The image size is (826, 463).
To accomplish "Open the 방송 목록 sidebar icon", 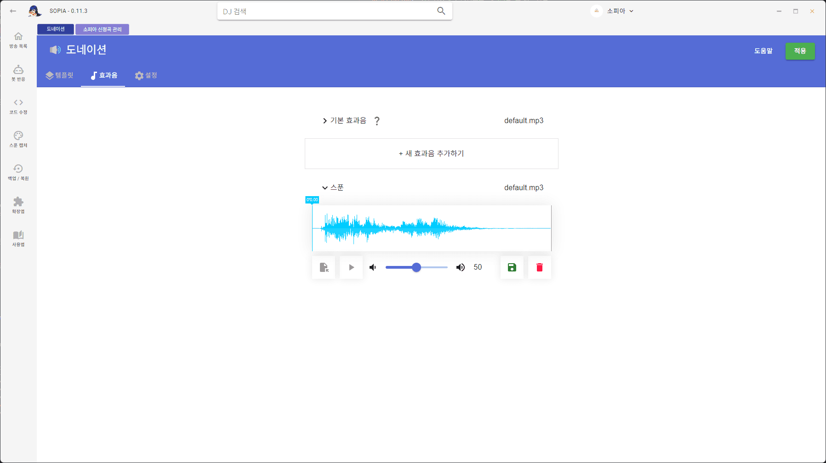I will coord(18,40).
